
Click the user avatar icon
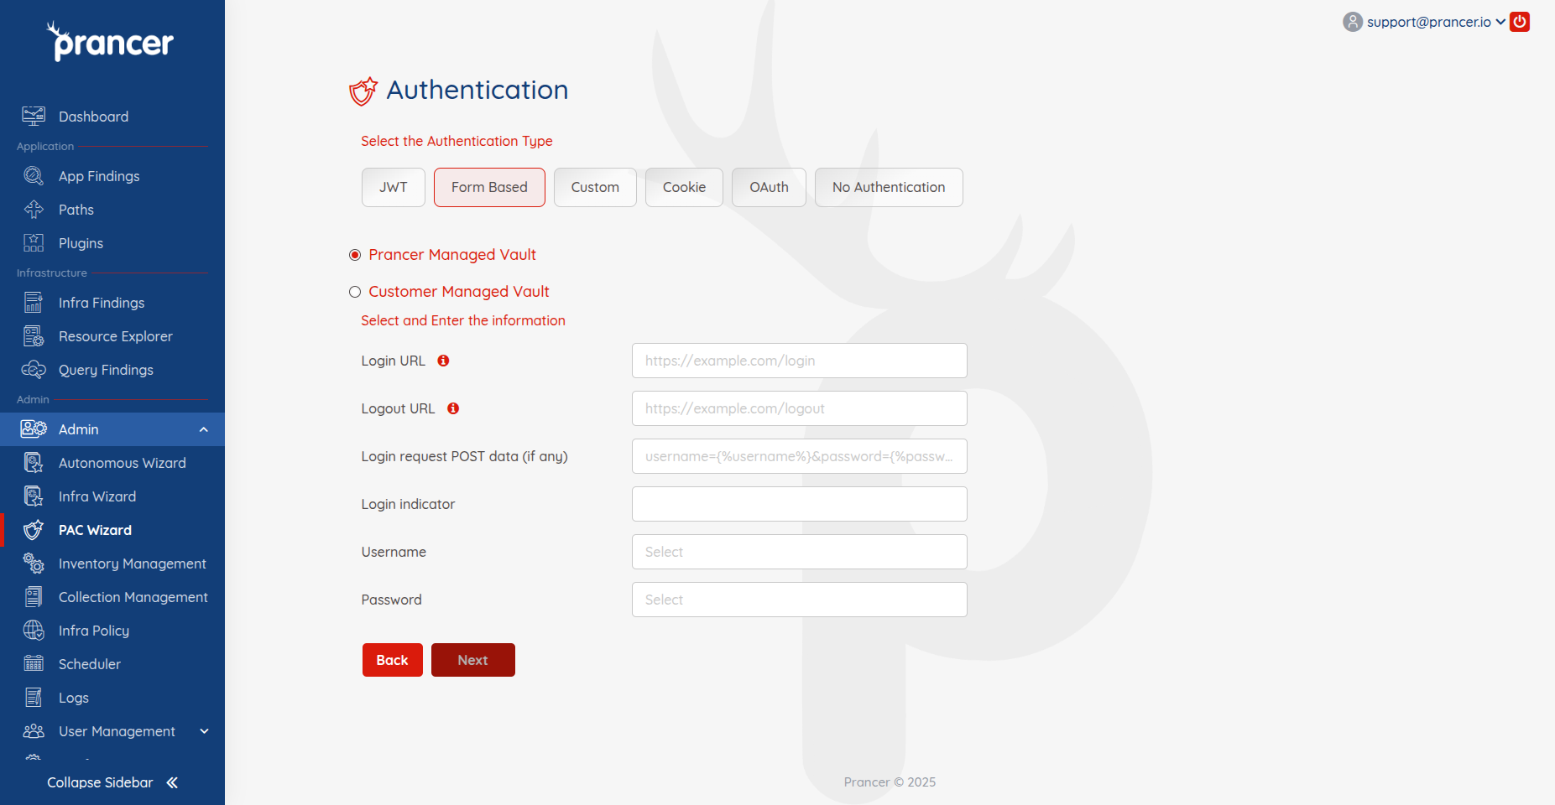pyautogui.click(x=1353, y=22)
